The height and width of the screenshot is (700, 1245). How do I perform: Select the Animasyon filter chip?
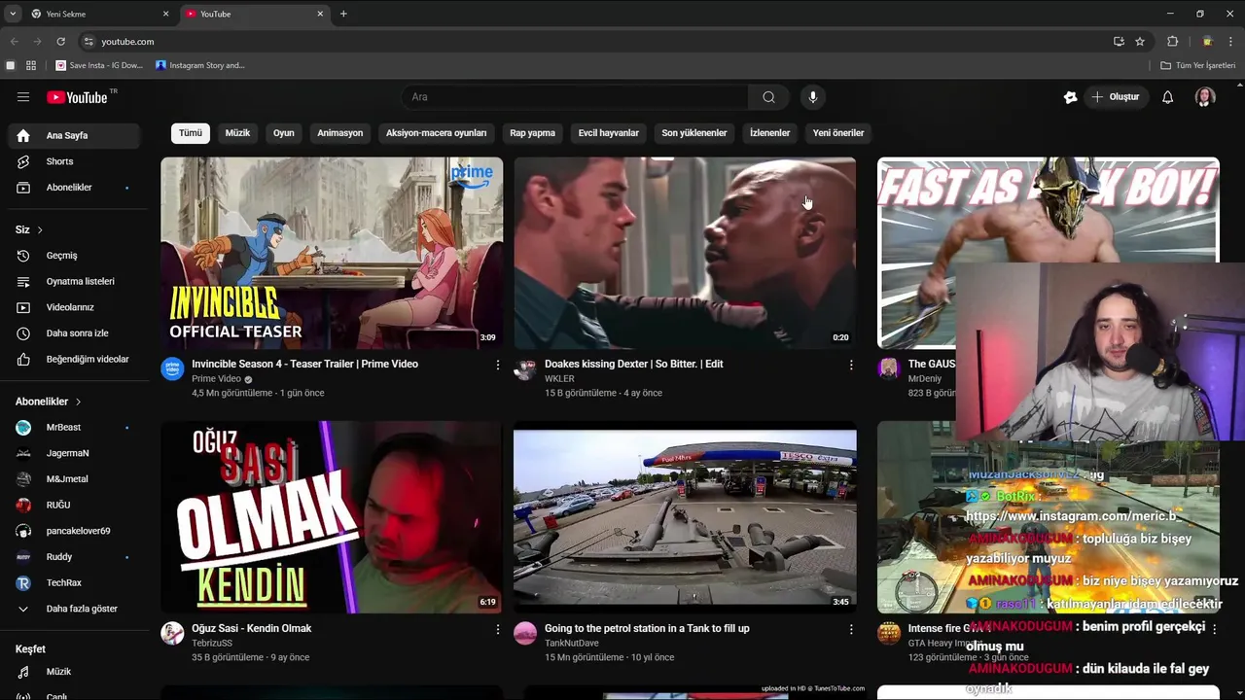coord(340,133)
